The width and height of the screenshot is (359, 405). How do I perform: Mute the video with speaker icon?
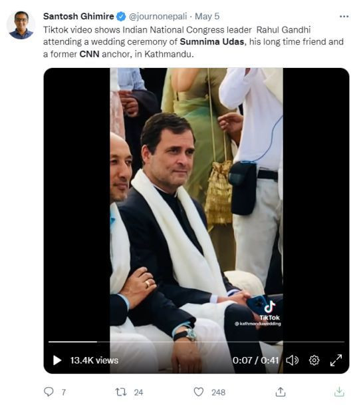tap(293, 360)
